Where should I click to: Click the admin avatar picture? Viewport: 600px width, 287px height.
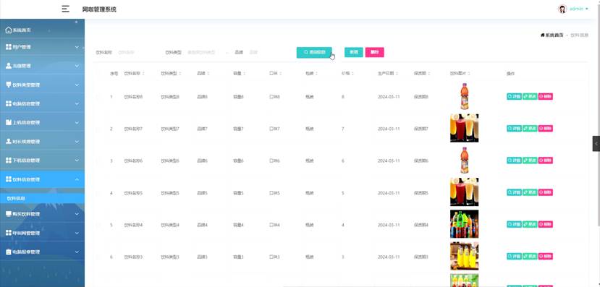(x=562, y=9)
